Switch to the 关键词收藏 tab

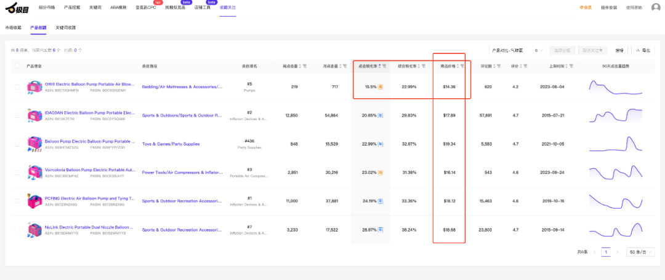click(x=66, y=28)
